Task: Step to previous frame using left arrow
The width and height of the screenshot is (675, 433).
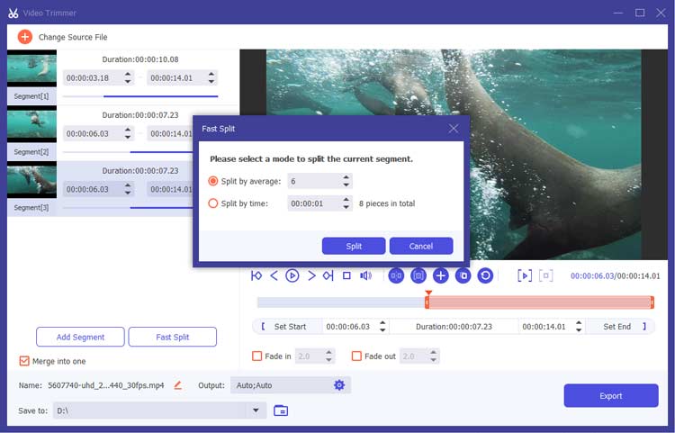Action: point(274,275)
